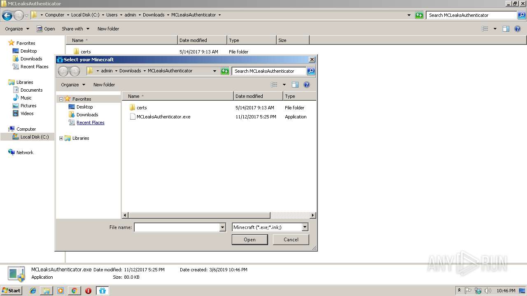Screen dimensions: 527x296
Task: Open Recent Places link in dialog
Action: click(x=90, y=123)
